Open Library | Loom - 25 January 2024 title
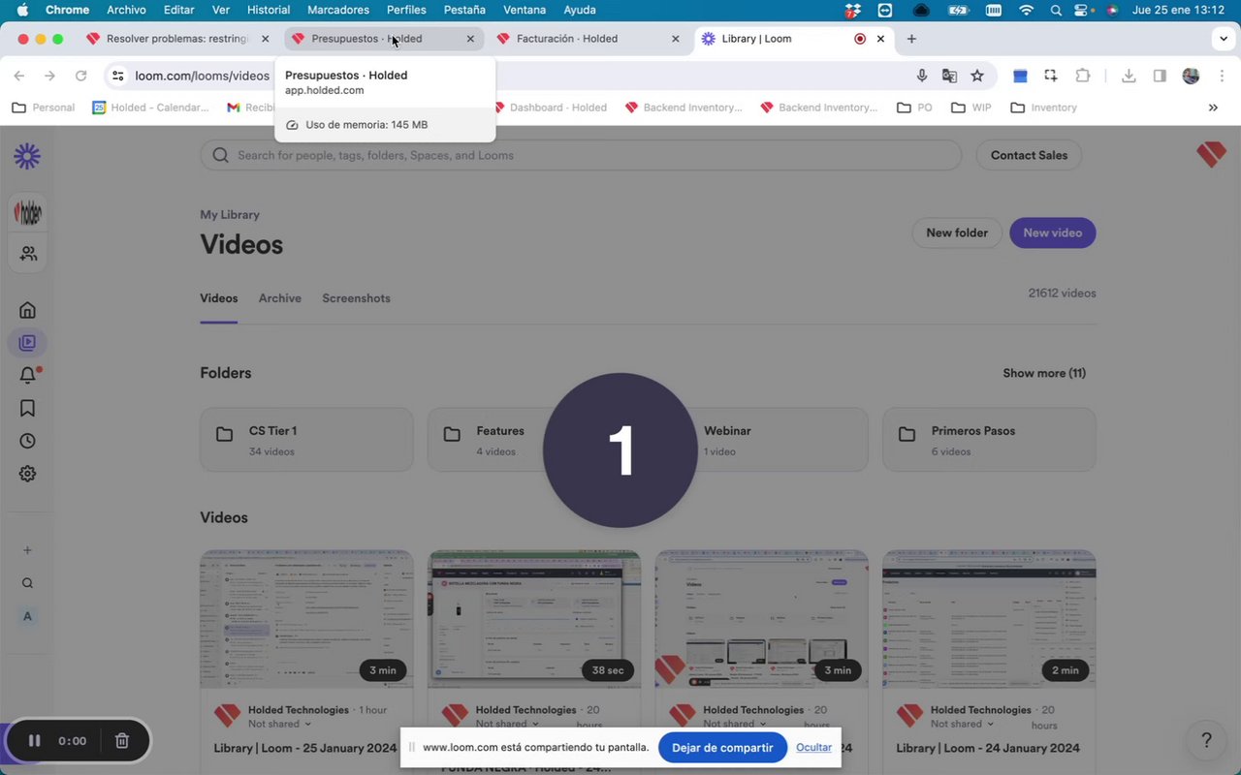The width and height of the screenshot is (1241, 775). pyautogui.click(x=305, y=748)
